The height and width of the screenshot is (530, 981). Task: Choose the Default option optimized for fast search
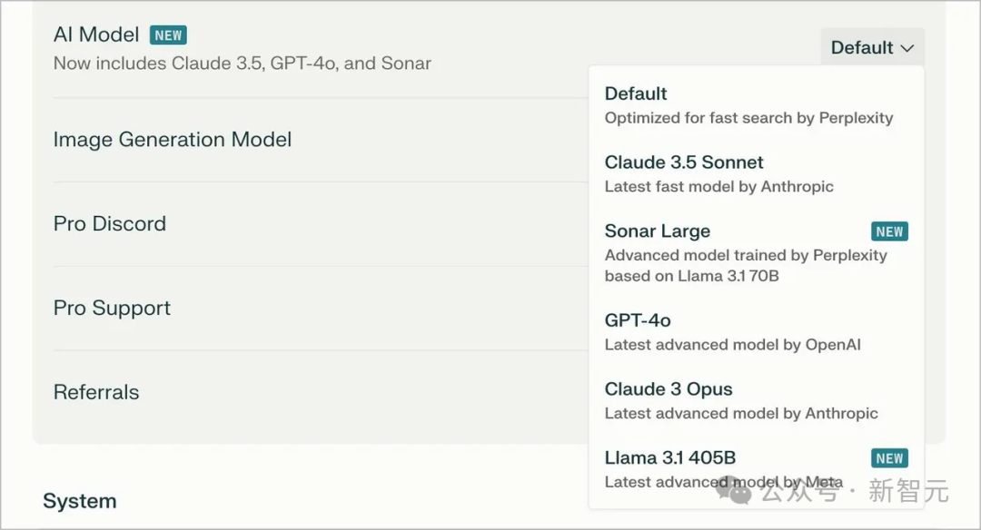coord(748,104)
